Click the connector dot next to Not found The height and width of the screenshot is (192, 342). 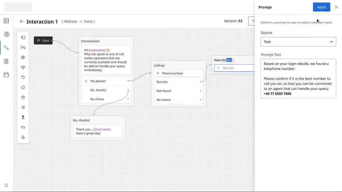[201, 91]
